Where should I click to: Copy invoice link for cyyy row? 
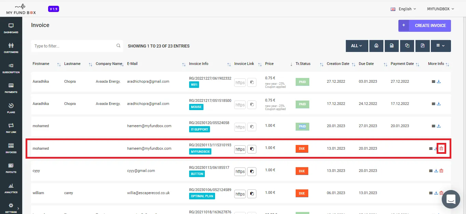(x=252, y=172)
